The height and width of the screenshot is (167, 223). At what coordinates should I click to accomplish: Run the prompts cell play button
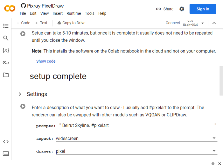(x=23, y=106)
